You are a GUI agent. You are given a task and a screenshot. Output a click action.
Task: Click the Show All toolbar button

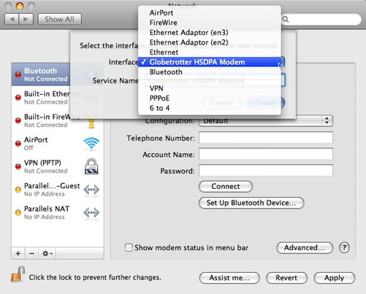60,19
